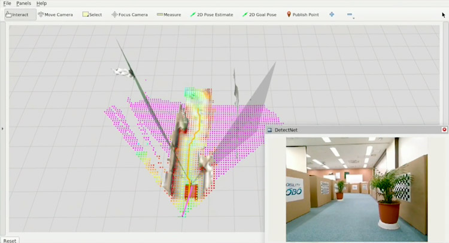Click the robot model in 3D view

(x=191, y=191)
